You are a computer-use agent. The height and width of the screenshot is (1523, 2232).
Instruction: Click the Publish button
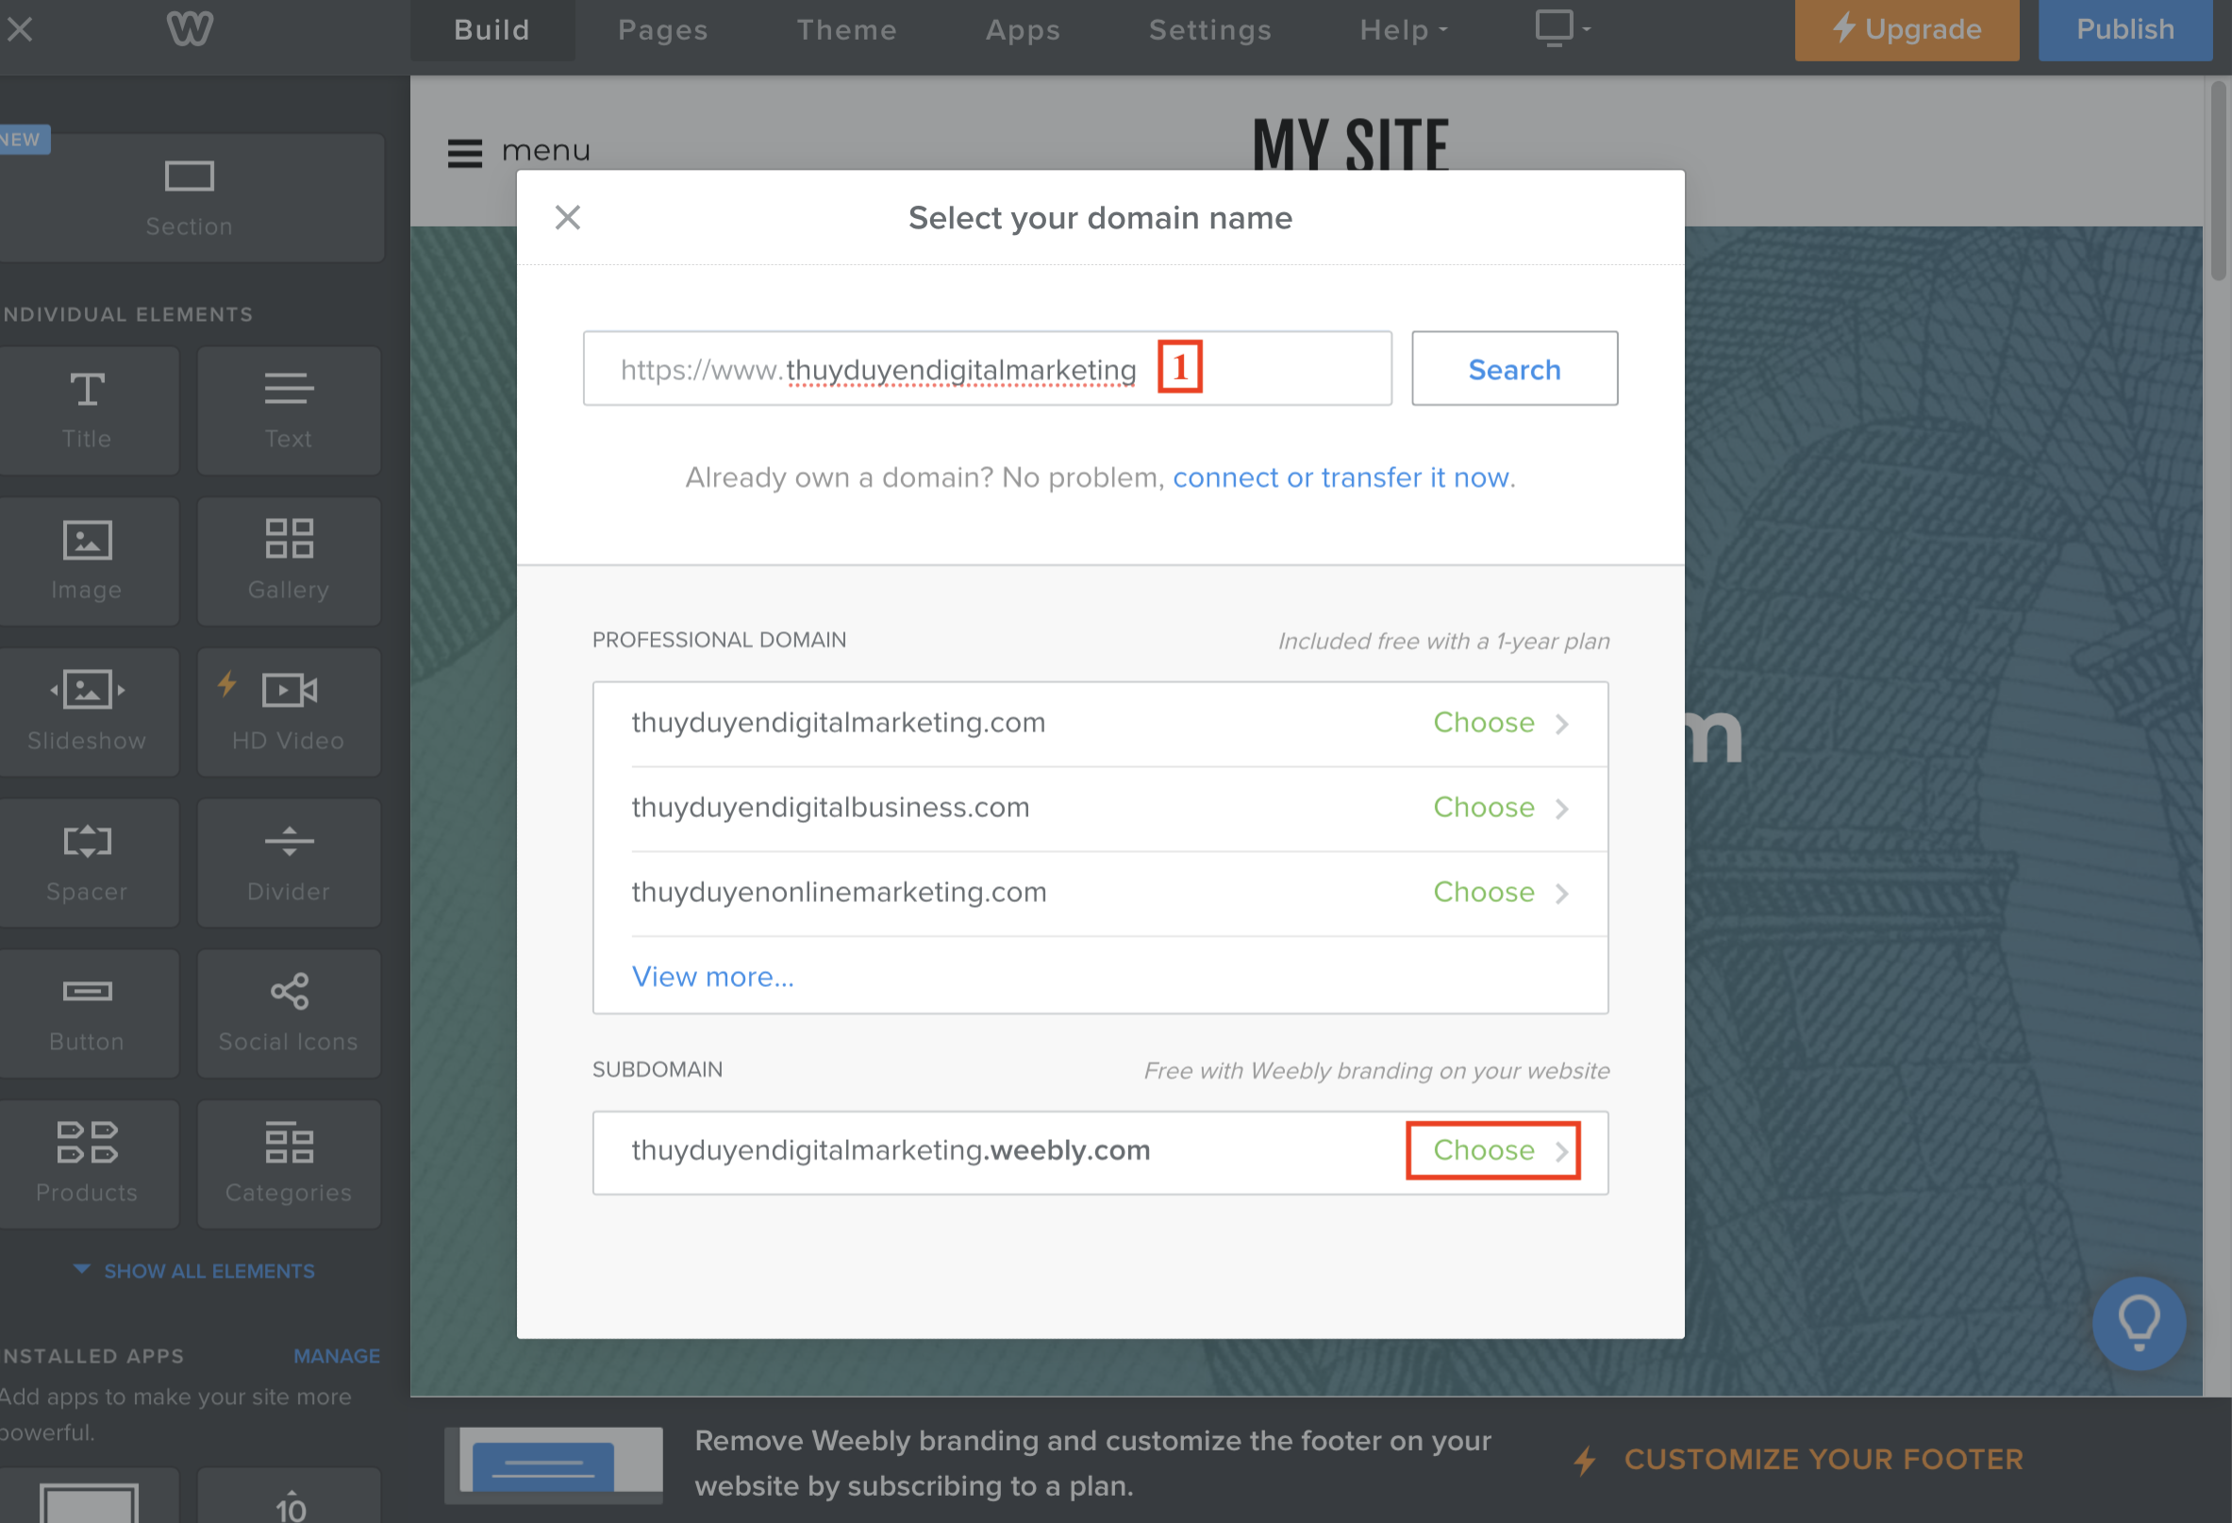point(2124,30)
